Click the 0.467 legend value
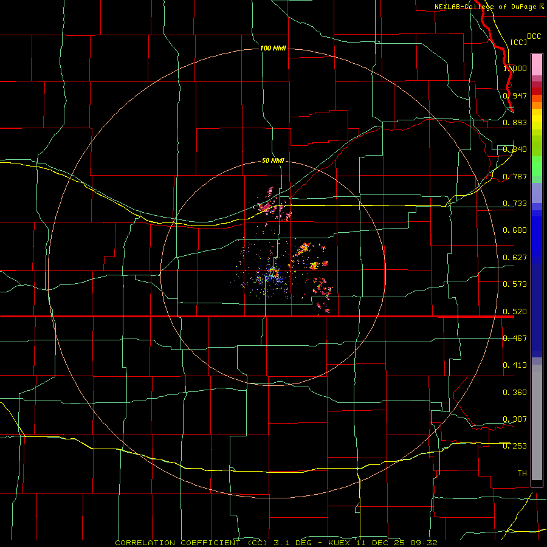The height and width of the screenshot is (547, 547). pos(515,339)
